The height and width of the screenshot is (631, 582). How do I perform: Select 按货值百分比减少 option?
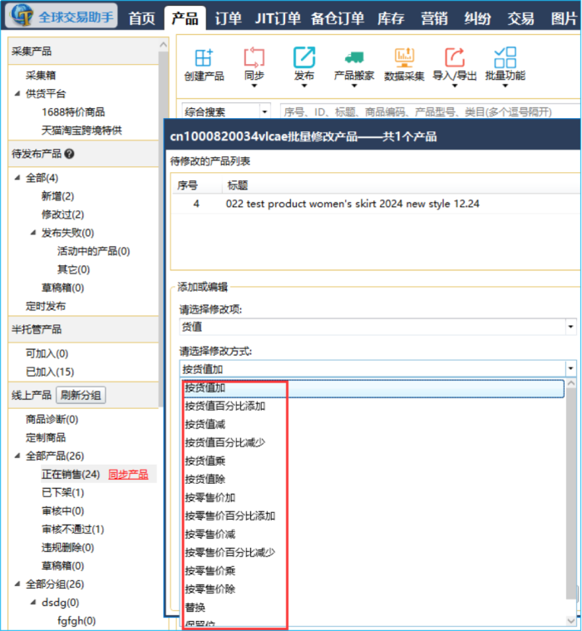pyautogui.click(x=372, y=442)
